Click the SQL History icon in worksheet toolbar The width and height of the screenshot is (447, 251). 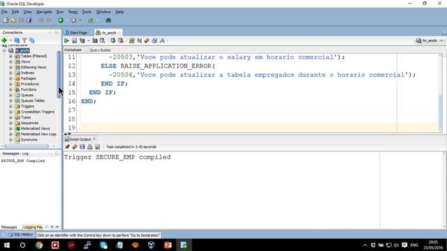point(154,40)
